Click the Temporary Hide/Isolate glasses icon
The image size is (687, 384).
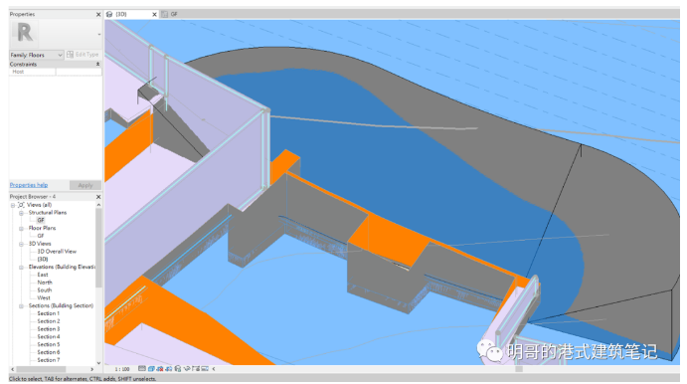coord(187,369)
